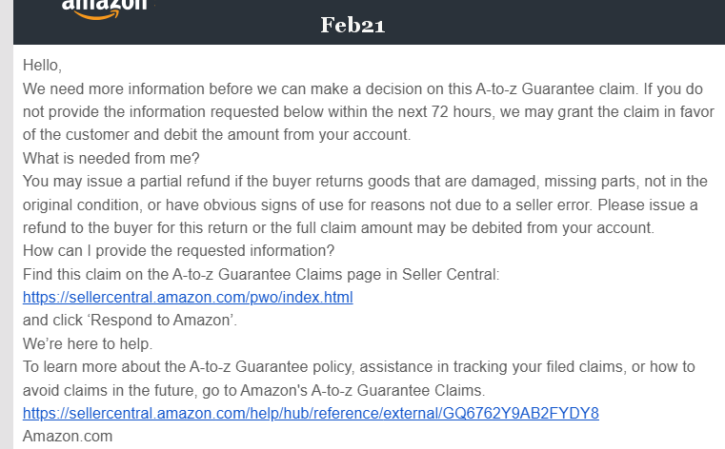
Task: Click the line 'and click Respond to Amazon'
Action: pos(130,321)
